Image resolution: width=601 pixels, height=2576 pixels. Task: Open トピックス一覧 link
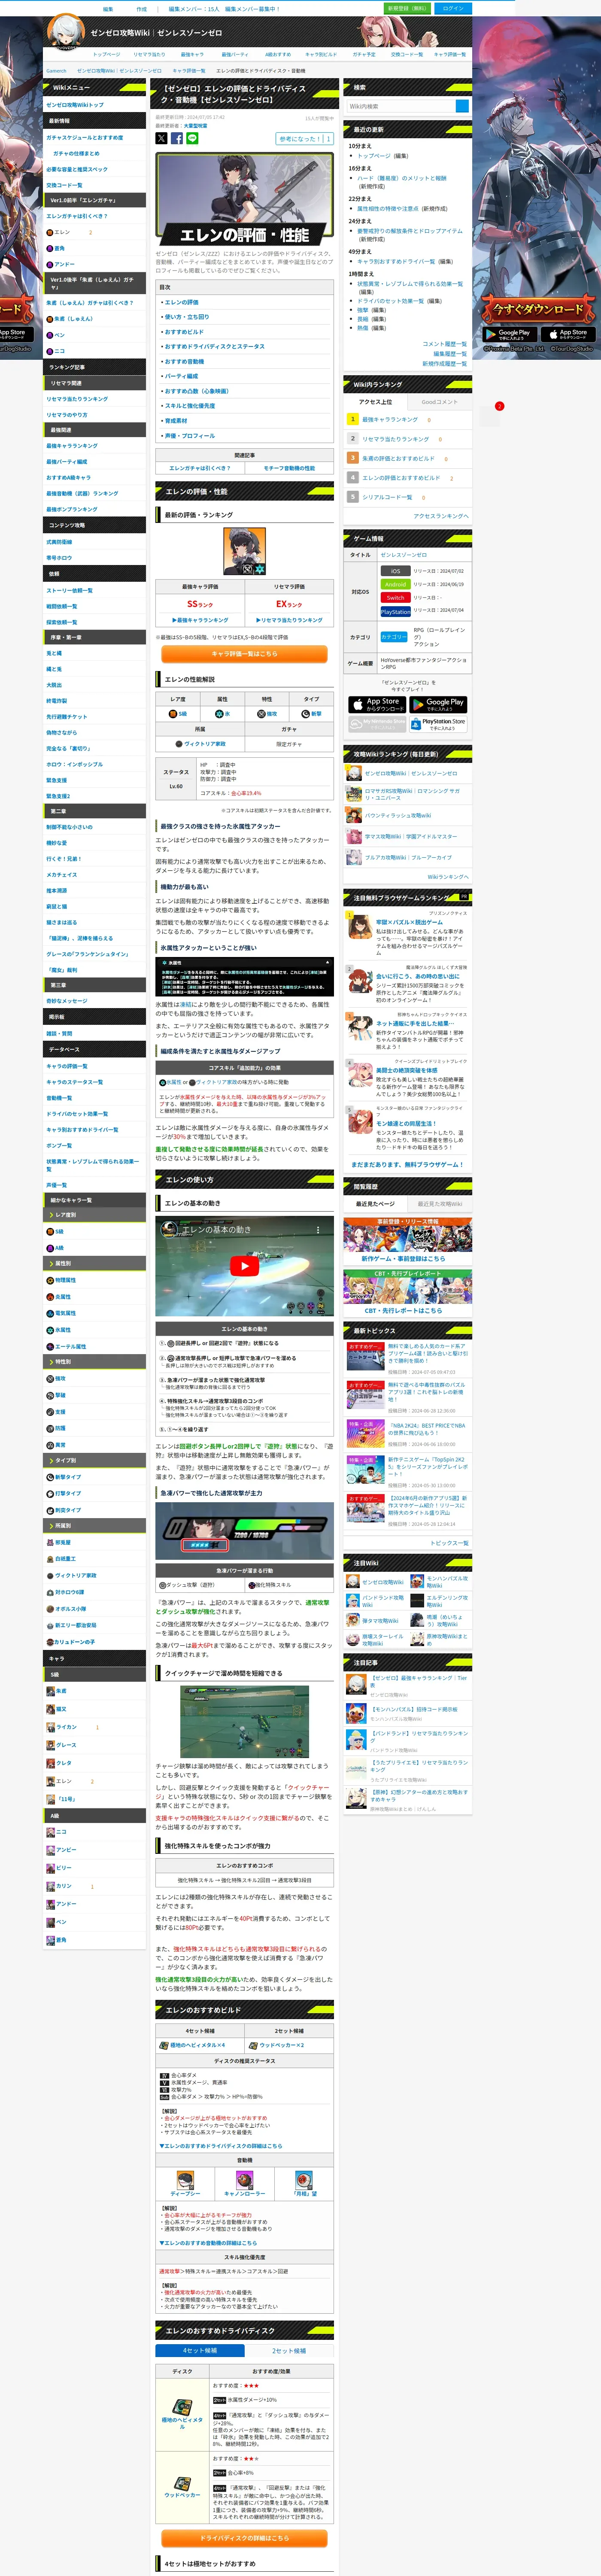pyautogui.click(x=449, y=1543)
